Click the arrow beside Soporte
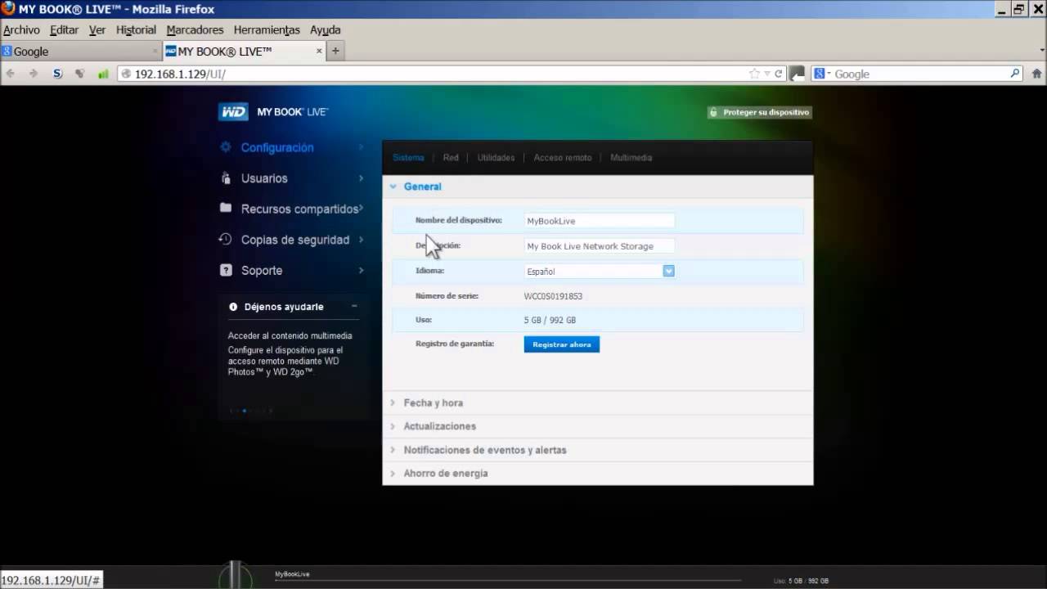The height and width of the screenshot is (589, 1047). click(361, 270)
